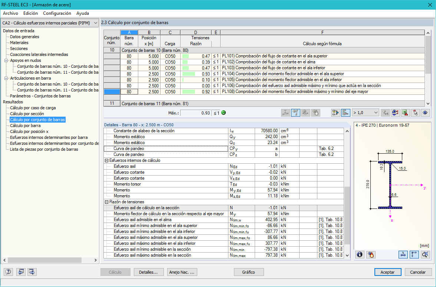Select 'Datos generales' in tree
Viewport: 436px width, 287px height.
click(24, 37)
